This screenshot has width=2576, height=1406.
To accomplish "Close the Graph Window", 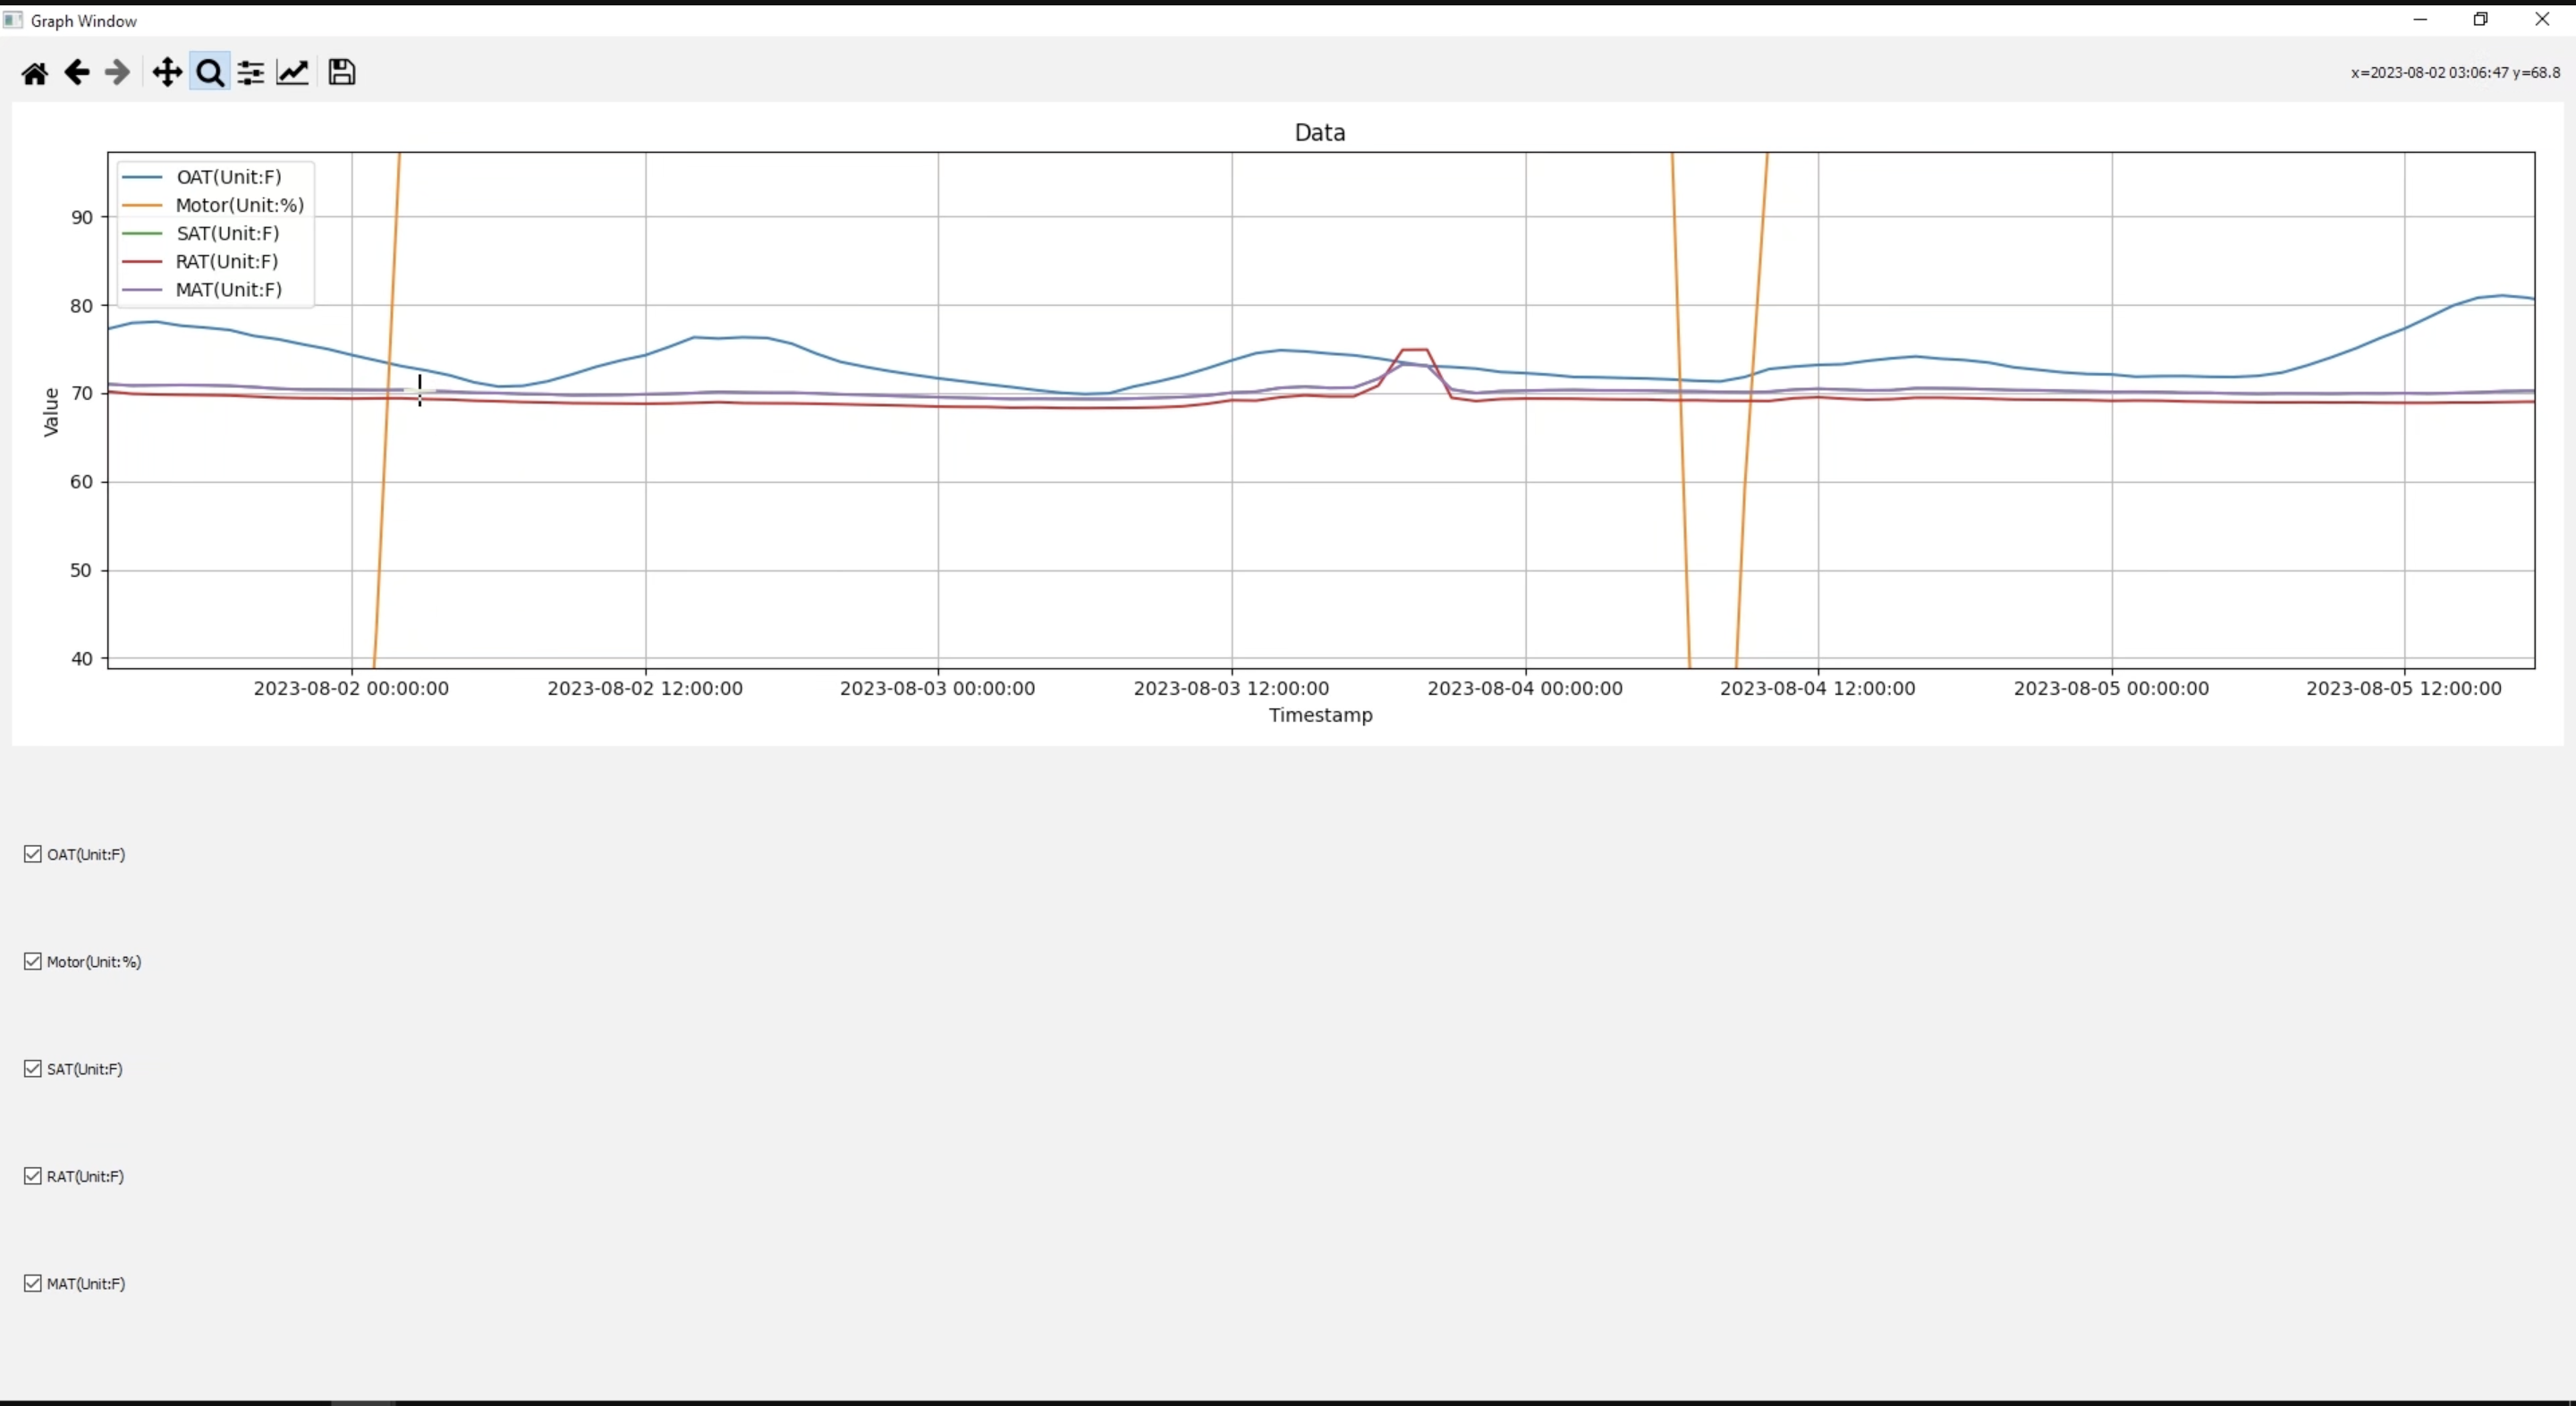I will tap(2542, 19).
